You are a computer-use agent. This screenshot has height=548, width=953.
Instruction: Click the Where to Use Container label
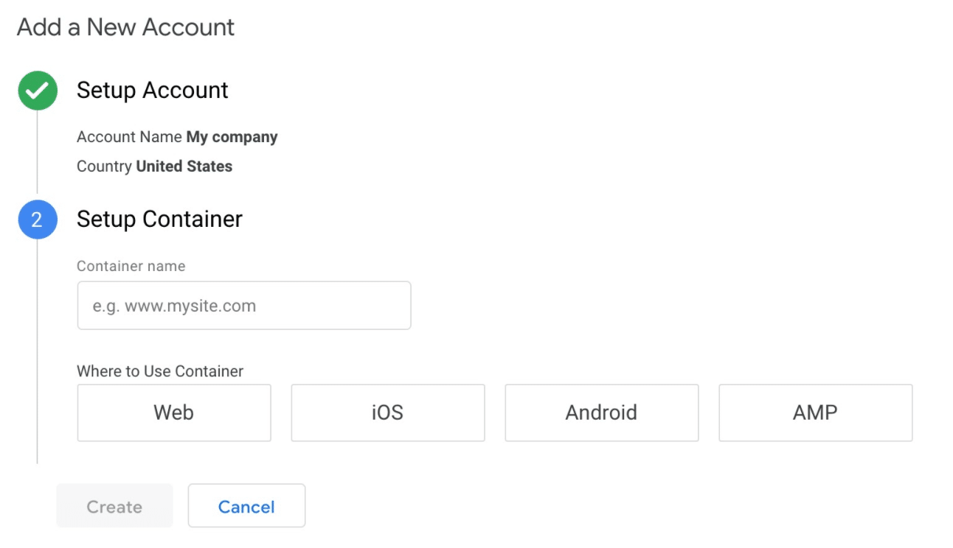[x=160, y=371]
